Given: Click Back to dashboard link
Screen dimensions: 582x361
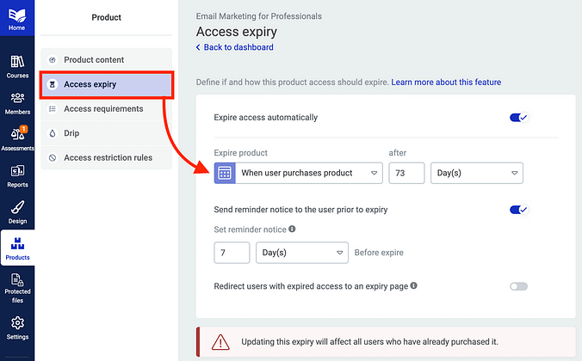Looking at the screenshot, I should (x=235, y=47).
